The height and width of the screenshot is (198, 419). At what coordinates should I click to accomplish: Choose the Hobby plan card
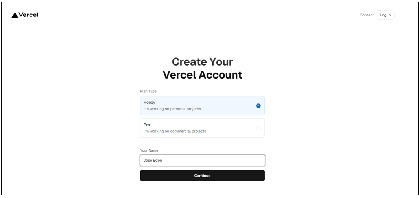pos(202,106)
